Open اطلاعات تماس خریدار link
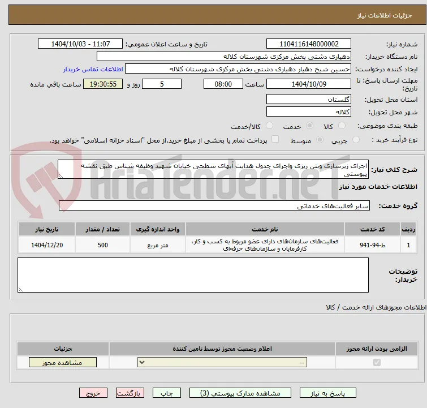This screenshot has height=408, width=427. [93, 69]
